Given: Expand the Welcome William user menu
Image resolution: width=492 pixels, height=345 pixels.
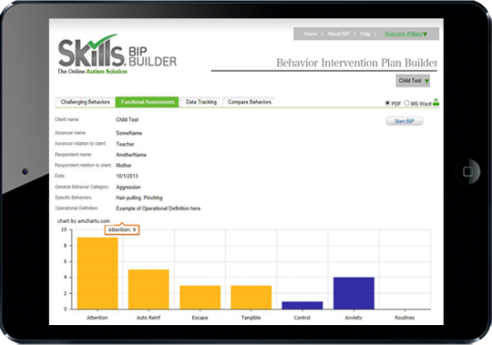Looking at the screenshot, I should tap(405, 34).
